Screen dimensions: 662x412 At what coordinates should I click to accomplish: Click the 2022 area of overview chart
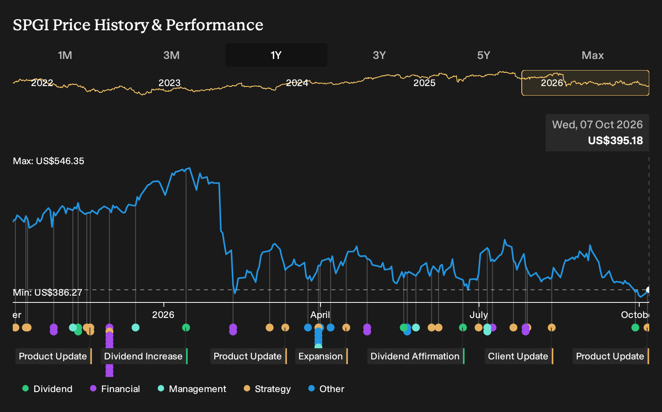point(42,83)
